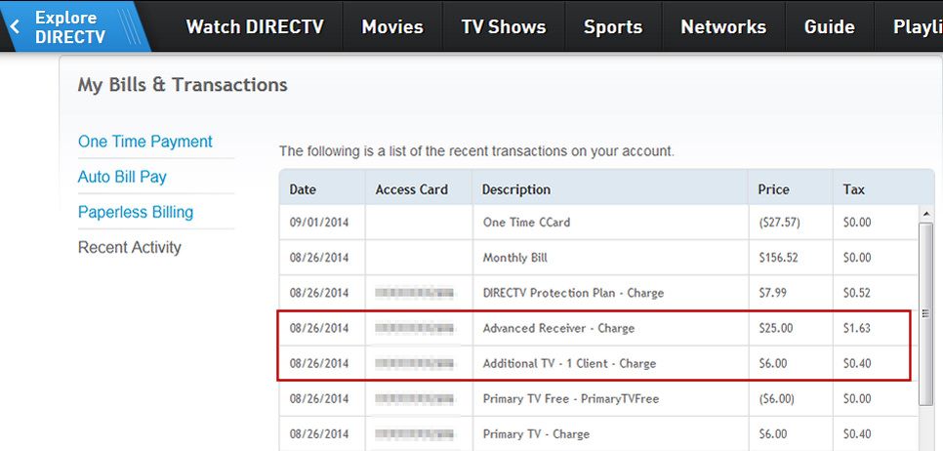Click the transactions list scroll-up arrow
The height and width of the screenshot is (451, 943).
pos(926,214)
